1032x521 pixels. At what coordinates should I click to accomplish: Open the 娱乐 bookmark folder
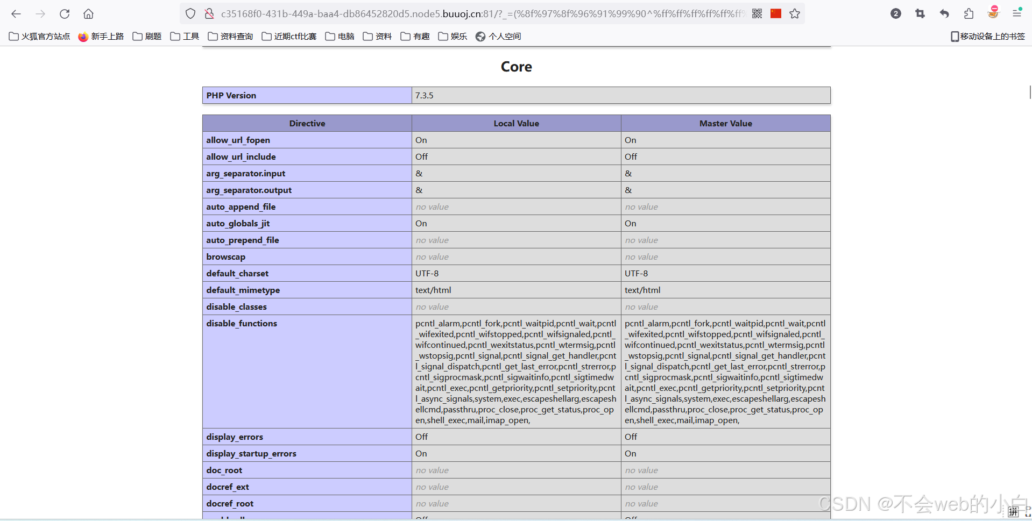click(453, 37)
